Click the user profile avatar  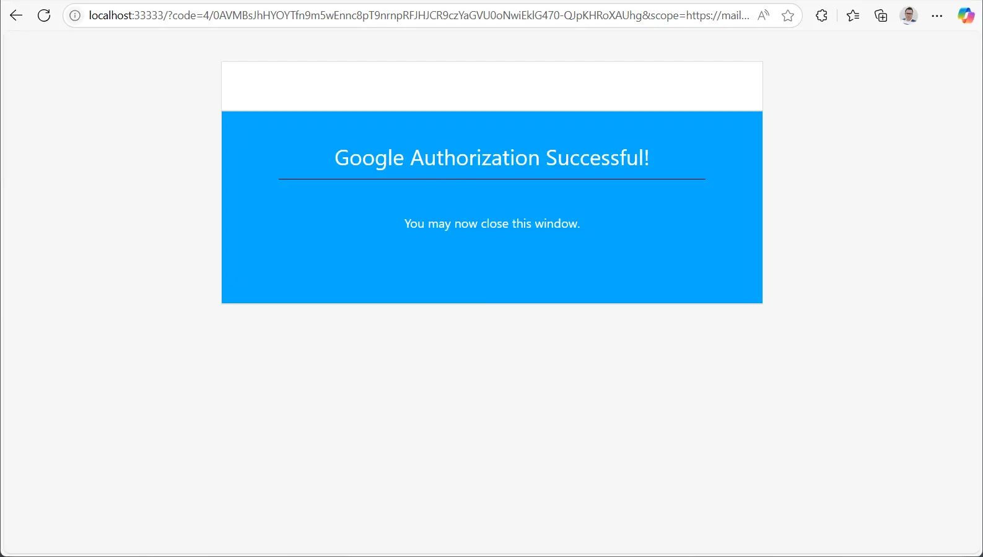coord(909,15)
